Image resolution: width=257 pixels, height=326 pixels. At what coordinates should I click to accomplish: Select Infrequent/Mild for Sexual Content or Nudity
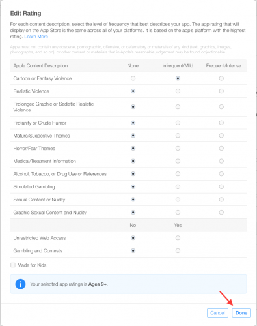point(178,200)
